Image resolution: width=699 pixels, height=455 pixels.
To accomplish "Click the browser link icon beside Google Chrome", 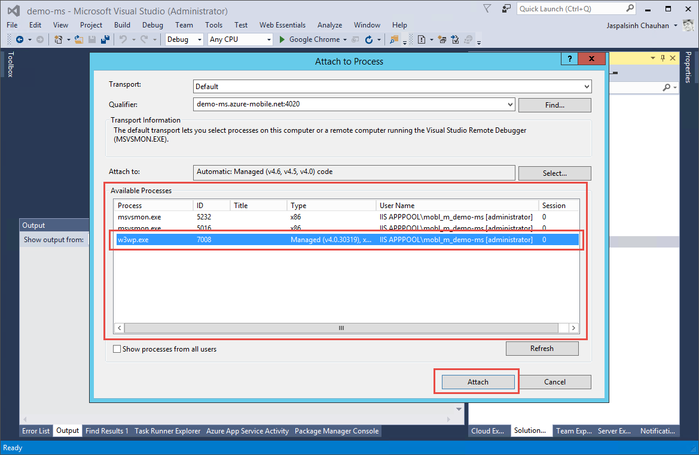I will pos(355,39).
